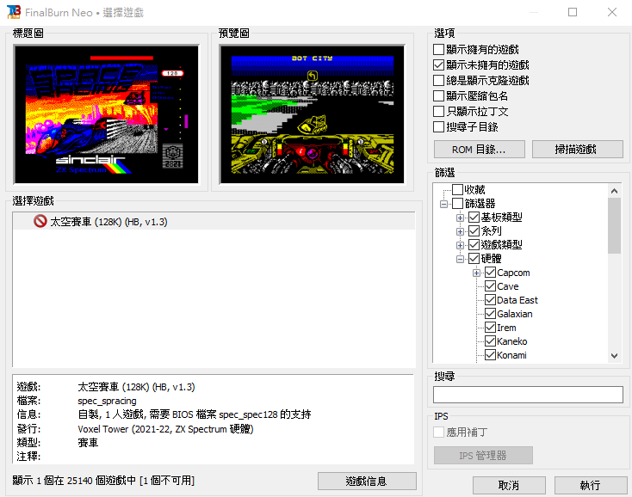This screenshot has width=632, height=497.
Task: Select the Kaneko label in tree
Action: coord(512,341)
